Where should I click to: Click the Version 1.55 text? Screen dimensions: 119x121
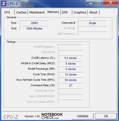[x=32, y=116]
